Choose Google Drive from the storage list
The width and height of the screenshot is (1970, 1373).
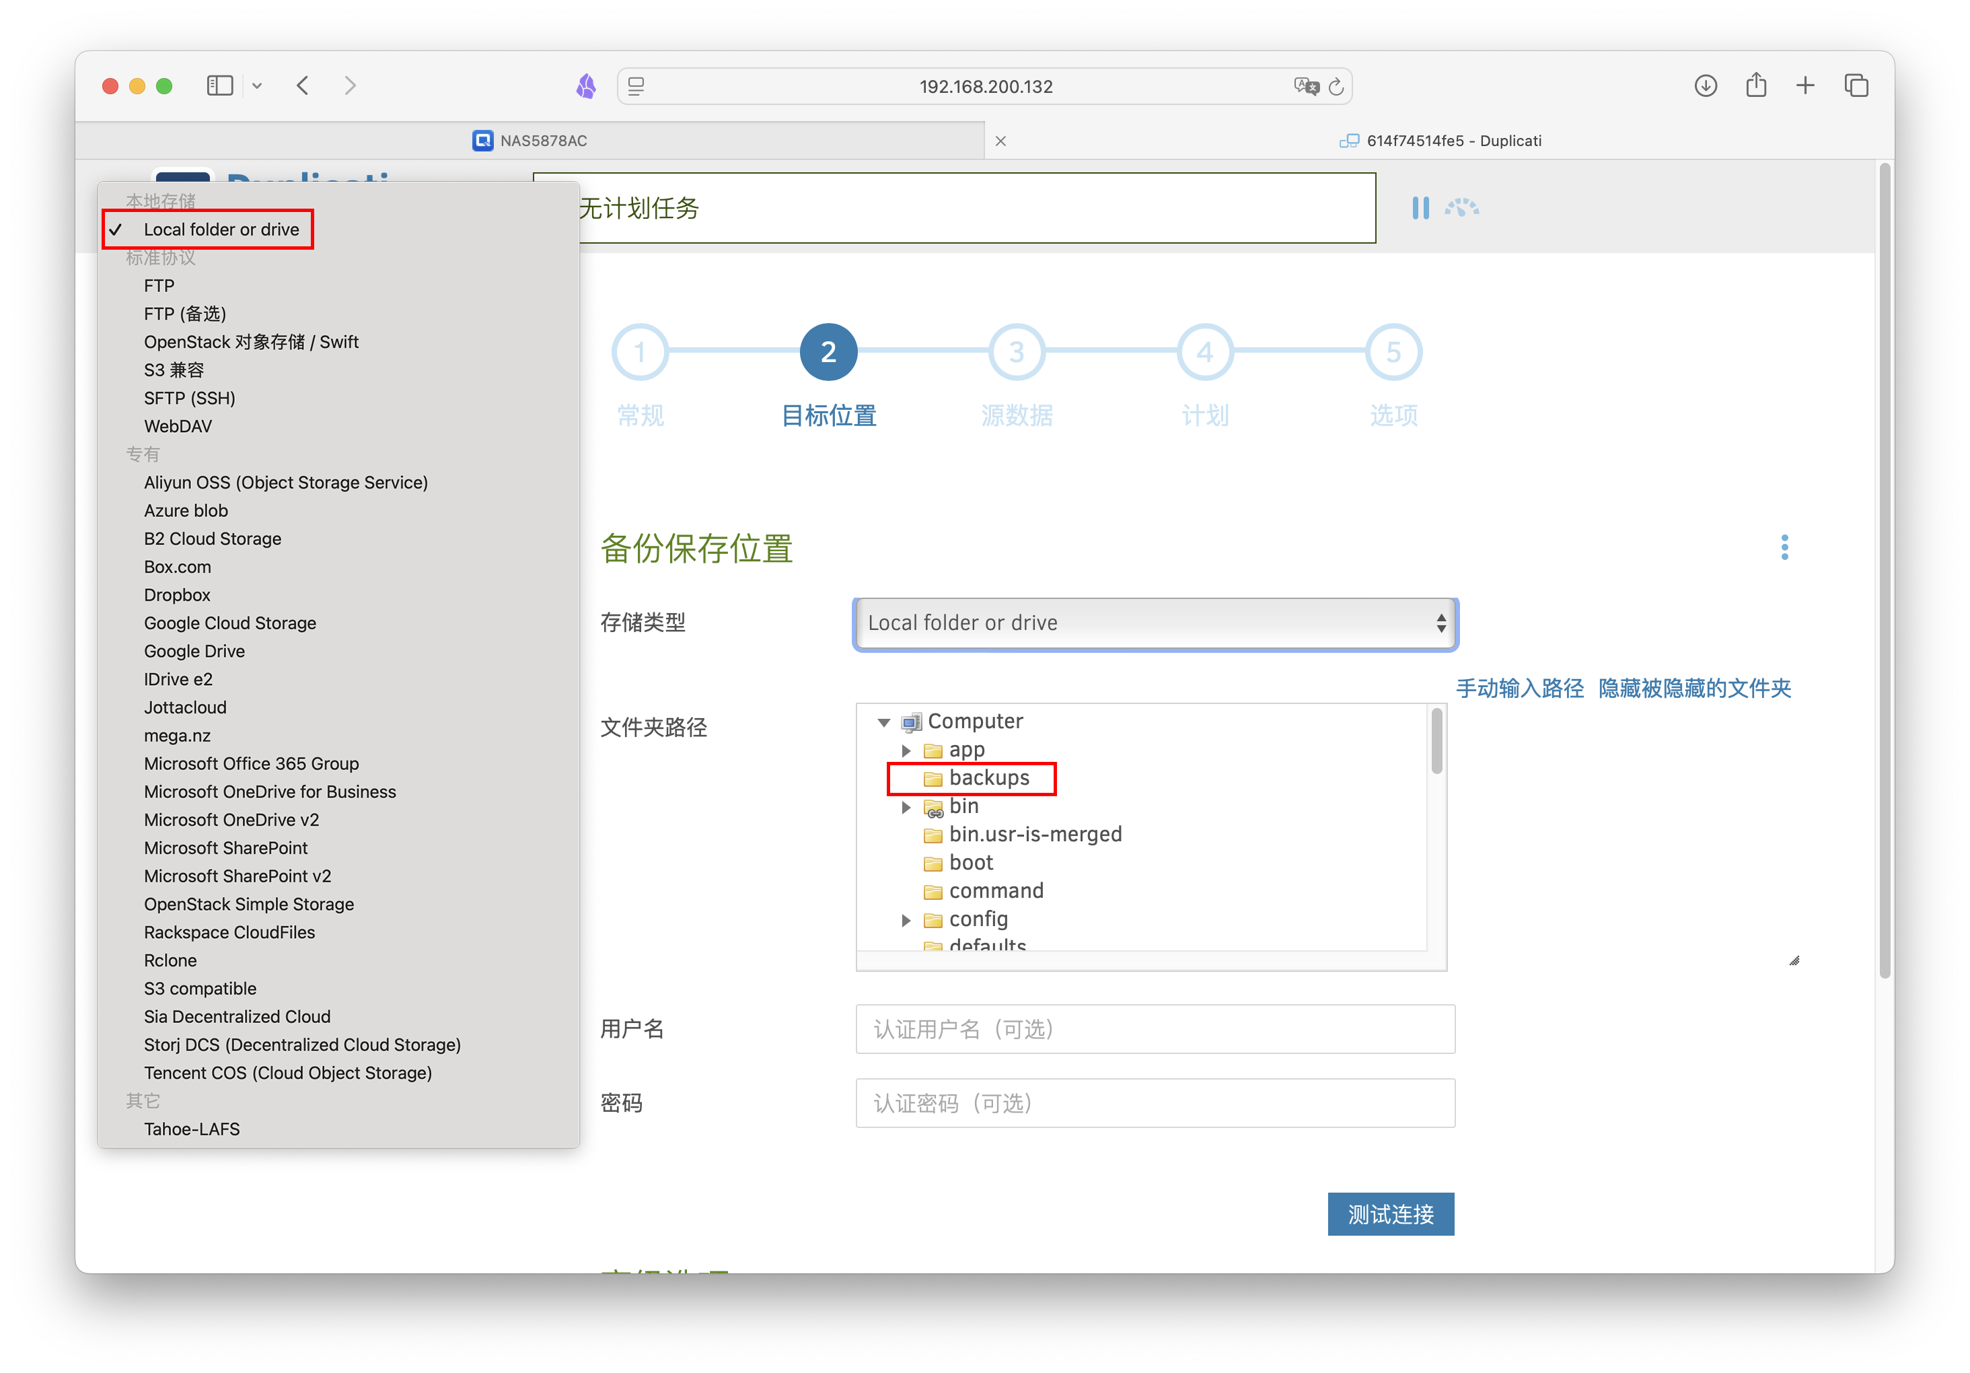click(x=194, y=652)
